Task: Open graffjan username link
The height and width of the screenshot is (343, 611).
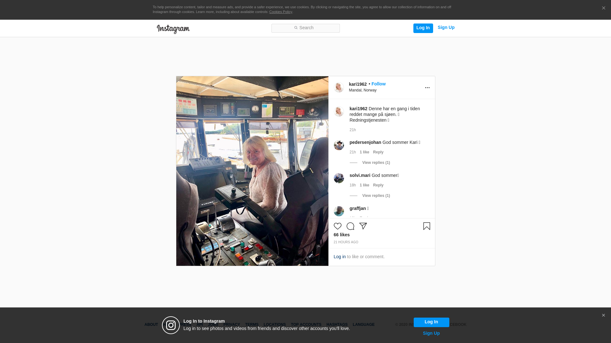Action: [x=358, y=208]
